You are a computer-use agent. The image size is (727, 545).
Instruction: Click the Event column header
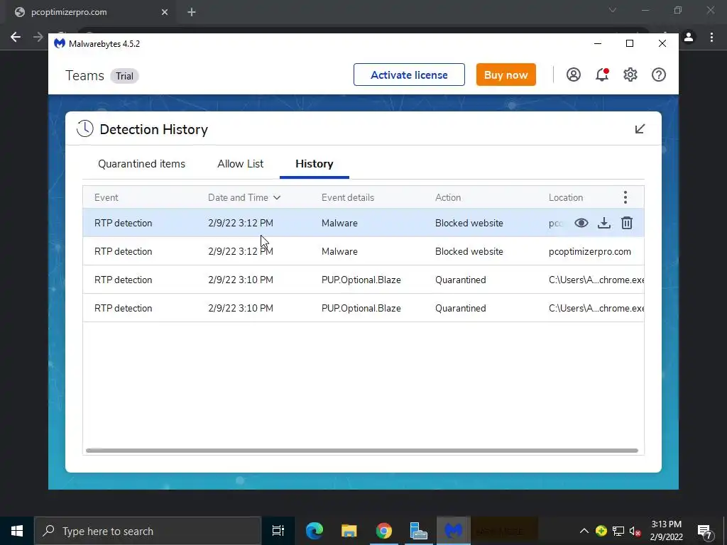tap(106, 197)
